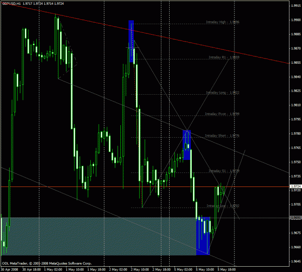Click '2 May 10:00' on the time axis
Viewport: 302px width, 272px height.
pos(140,269)
